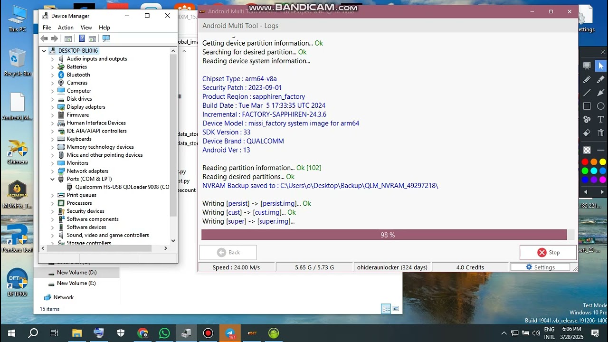The image size is (608, 342).
Task: Select the Firmware tree item
Action: (77, 115)
